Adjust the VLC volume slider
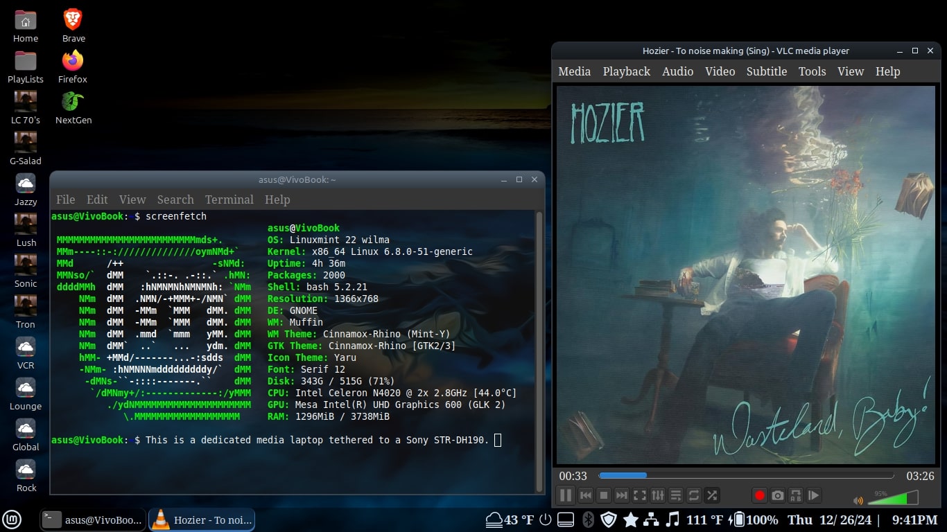947x532 pixels. coord(893,497)
